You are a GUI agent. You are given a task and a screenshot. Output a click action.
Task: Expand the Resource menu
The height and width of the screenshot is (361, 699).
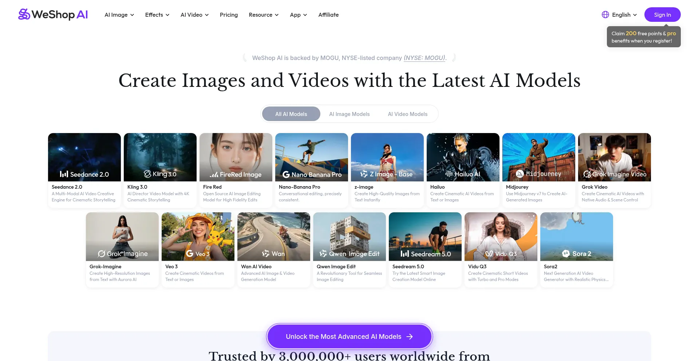coord(264,15)
